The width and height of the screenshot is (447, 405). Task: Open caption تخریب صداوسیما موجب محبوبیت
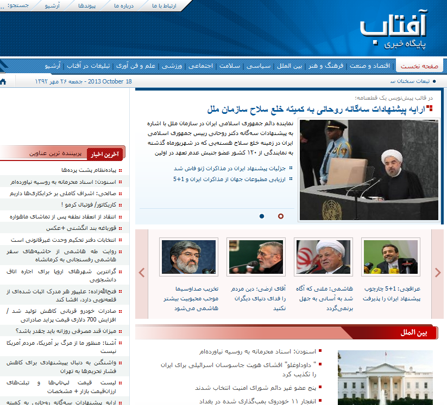tap(191, 298)
